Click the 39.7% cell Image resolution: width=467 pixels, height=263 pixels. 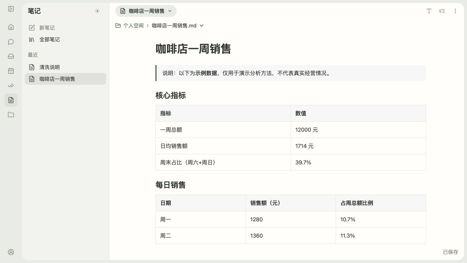[358, 162]
